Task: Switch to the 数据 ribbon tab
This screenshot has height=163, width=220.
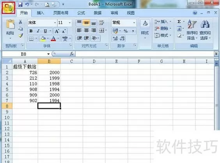Action: click(98, 13)
